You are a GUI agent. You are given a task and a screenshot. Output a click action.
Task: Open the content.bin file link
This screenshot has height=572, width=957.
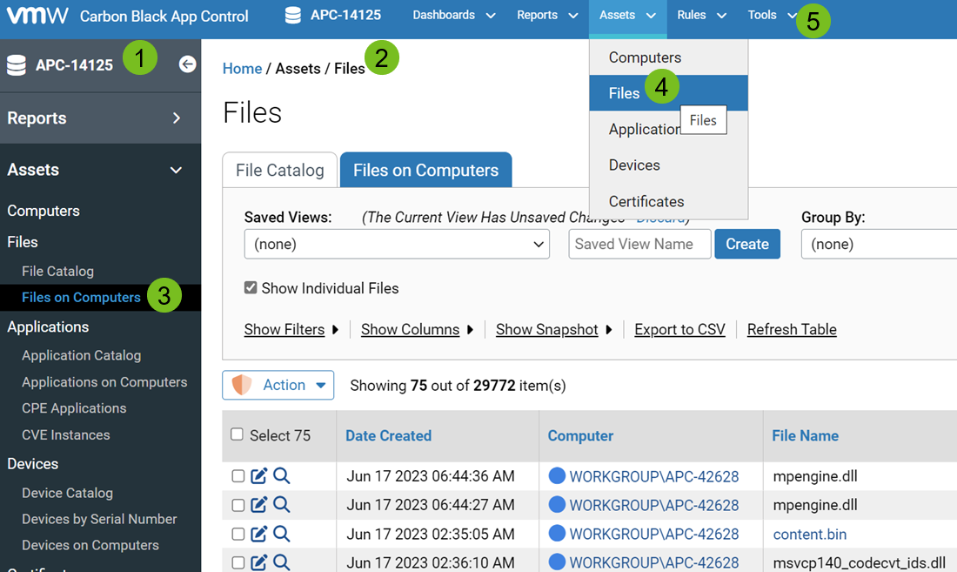tap(809, 534)
